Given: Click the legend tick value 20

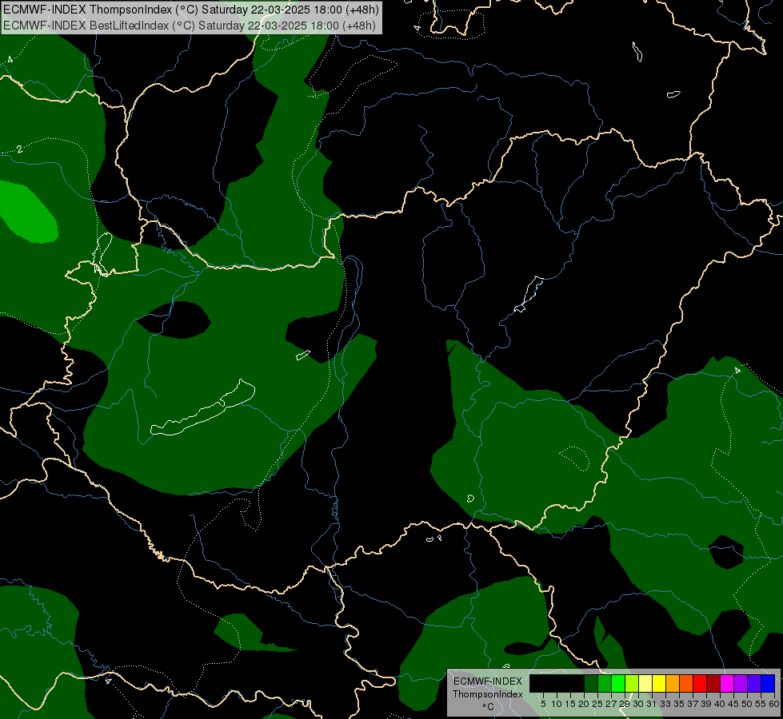Looking at the screenshot, I should 584,704.
